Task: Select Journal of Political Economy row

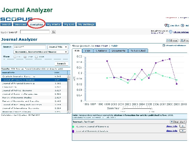Action: 34,90
